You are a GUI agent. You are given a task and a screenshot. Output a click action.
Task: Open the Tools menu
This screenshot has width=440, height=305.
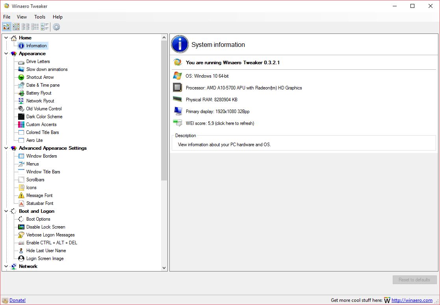point(39,17)
